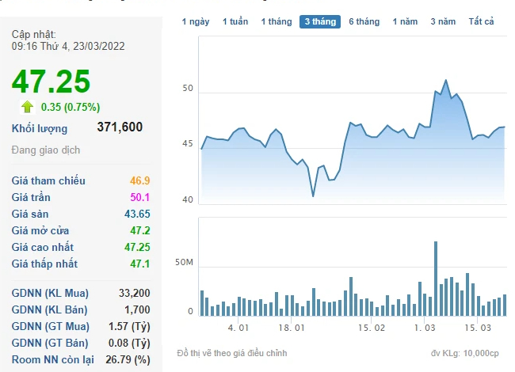
Task: Show the 1 năm chart range
Action: [x=405, y=21]
